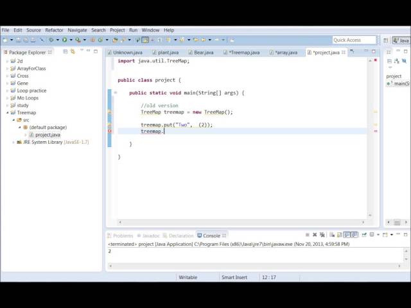This screenshot has width=411, height=308.
Task: Switch to the Problems tab
Action: coord(120,235)
